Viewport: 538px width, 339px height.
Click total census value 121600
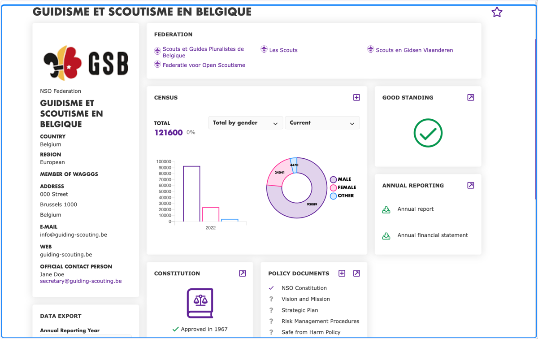pos(169,132)
